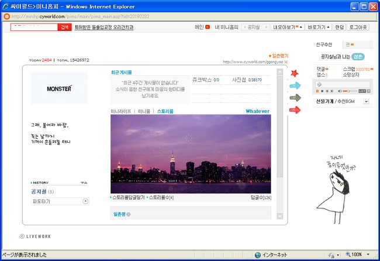Skip to the previous BGM track
This screenshot has height=261, width=380.
(x=327, y=91)
